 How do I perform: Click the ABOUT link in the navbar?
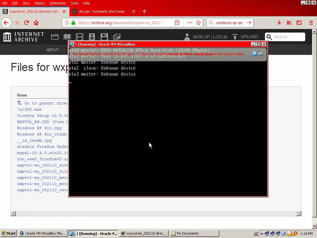pos(52,50)
